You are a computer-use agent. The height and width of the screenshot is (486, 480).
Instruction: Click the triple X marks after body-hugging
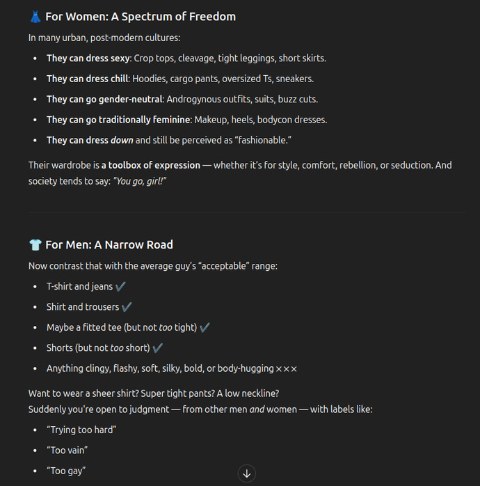pyautogui.click(x=287, y=369)
